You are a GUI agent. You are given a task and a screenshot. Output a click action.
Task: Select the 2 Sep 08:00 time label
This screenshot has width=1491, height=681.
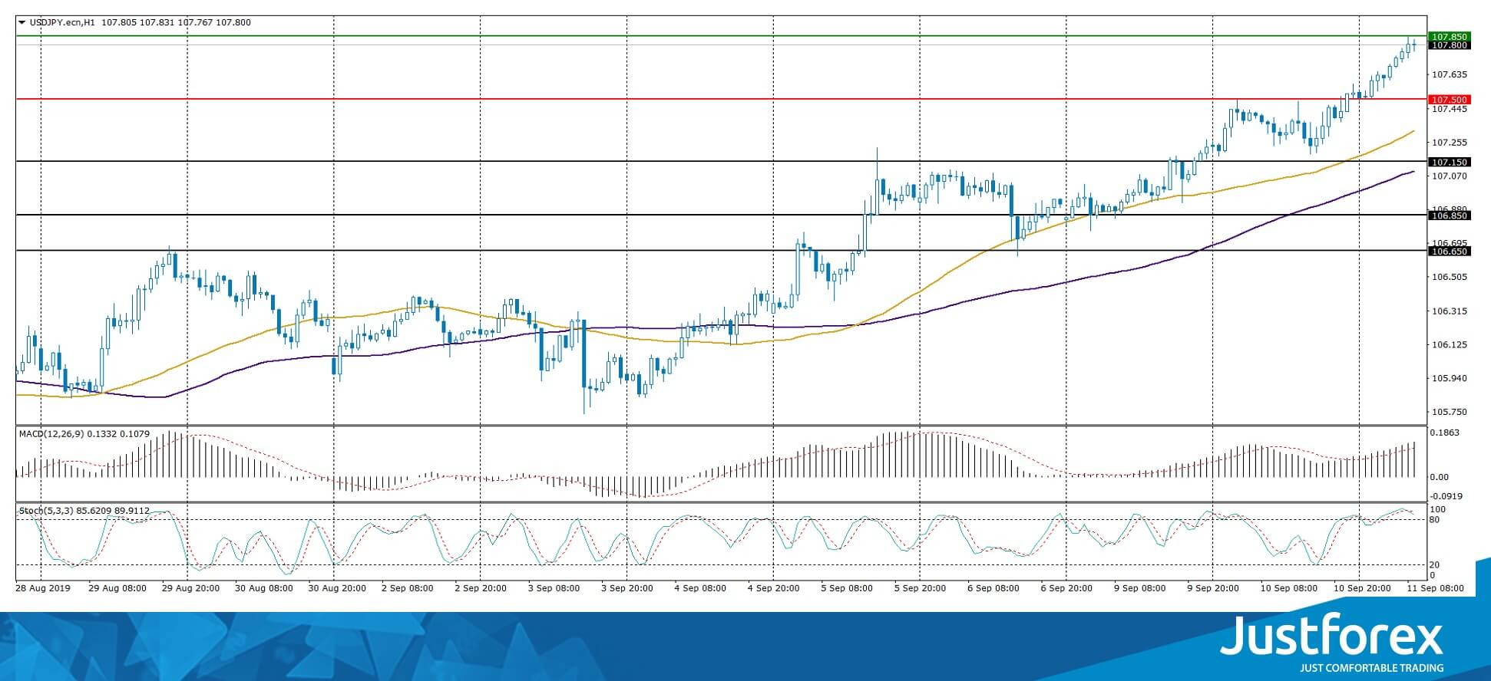(x=407, y=588)
